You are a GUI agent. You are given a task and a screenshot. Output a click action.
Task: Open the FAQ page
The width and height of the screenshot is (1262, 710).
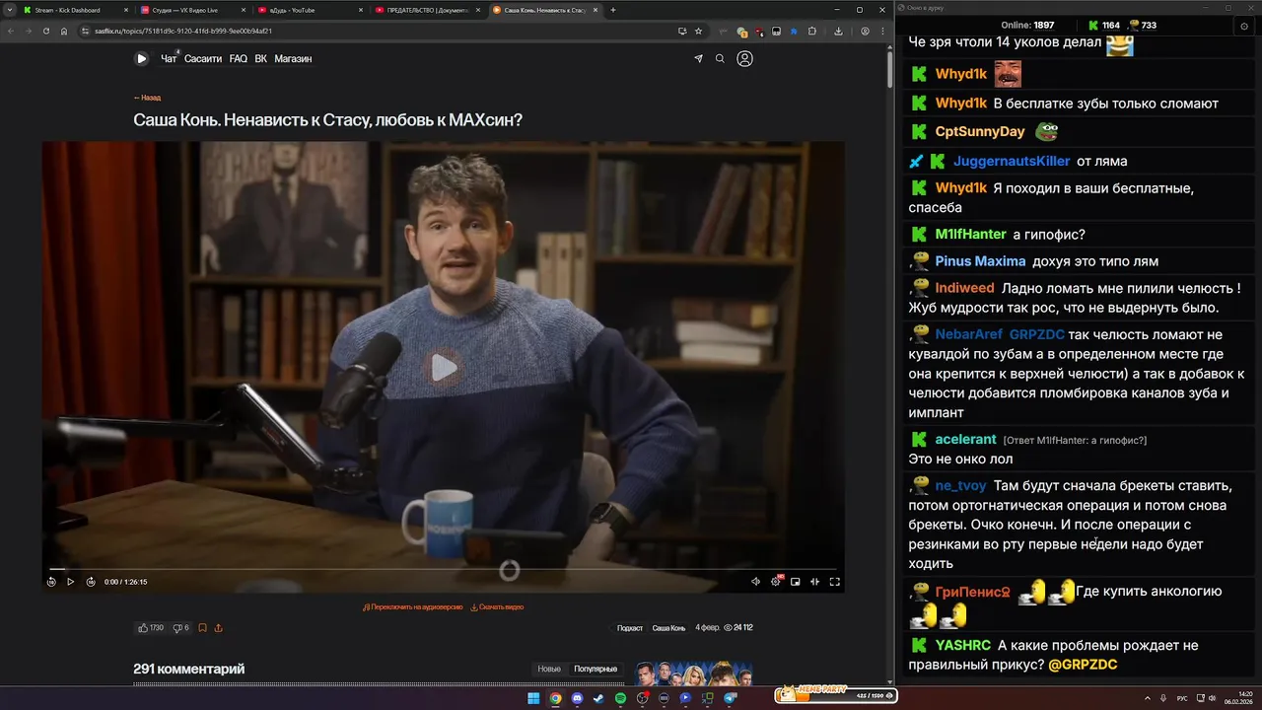(x=239, y=59)
